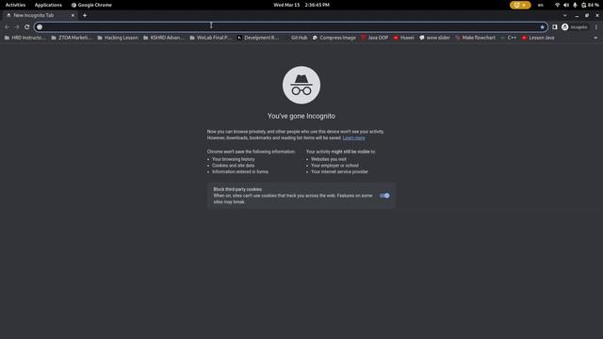Open a new tab with the plus button
Viewport: 603px width, 339px height.
click(x=85, y=15)
